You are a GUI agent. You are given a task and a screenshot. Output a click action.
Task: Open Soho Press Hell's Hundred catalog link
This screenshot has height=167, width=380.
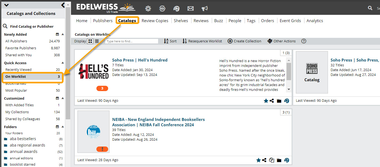pyautogui.click(x=140, y=60)
